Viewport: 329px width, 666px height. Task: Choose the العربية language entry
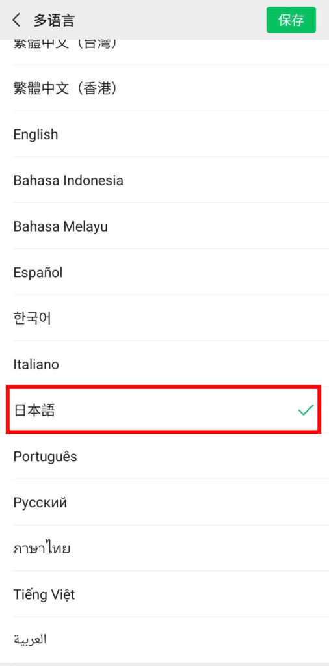164,639
